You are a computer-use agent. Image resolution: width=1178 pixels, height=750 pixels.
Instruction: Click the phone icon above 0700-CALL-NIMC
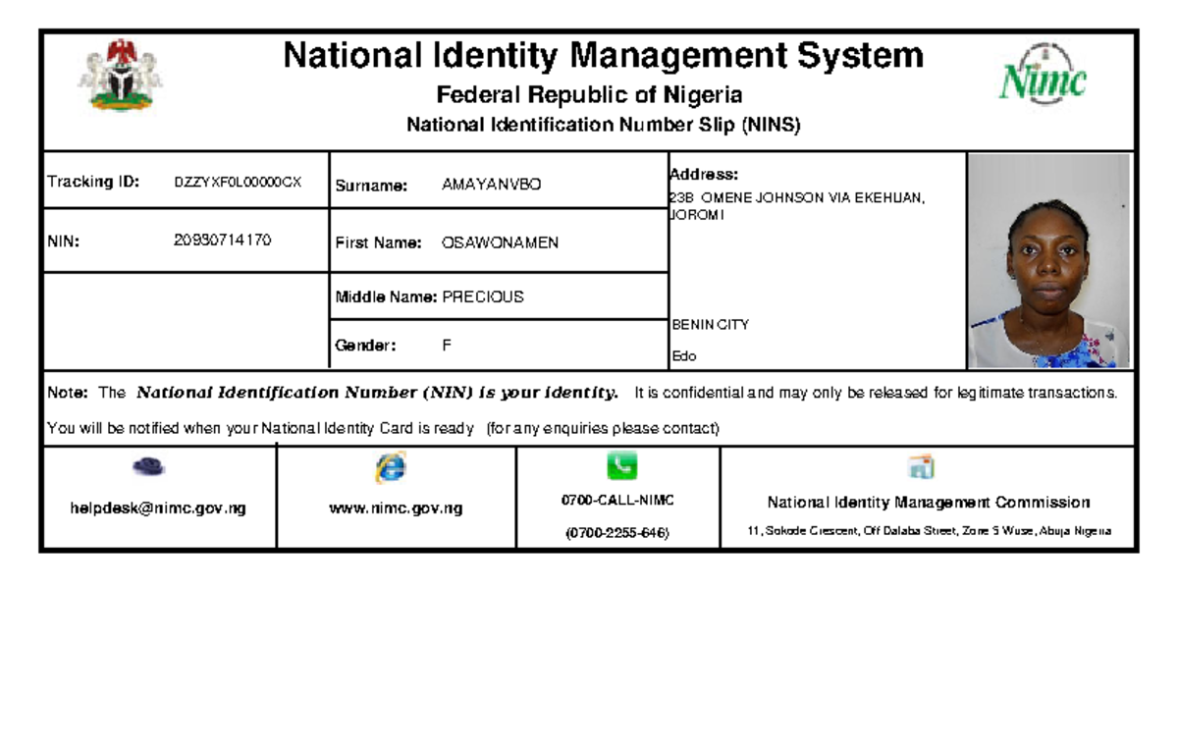tap(623, 466)
